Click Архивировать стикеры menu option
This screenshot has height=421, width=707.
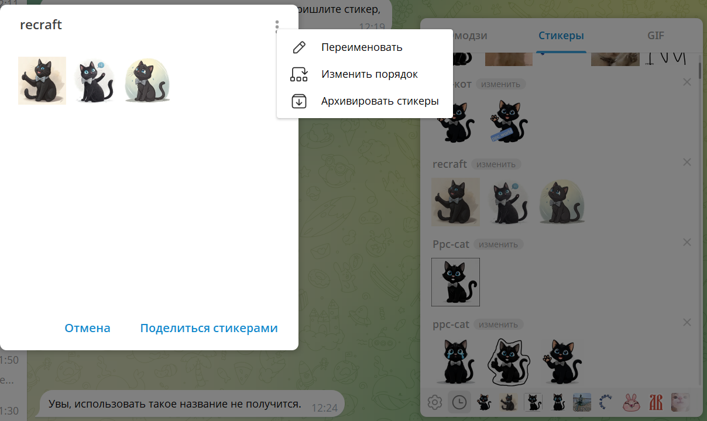(379, 101)
